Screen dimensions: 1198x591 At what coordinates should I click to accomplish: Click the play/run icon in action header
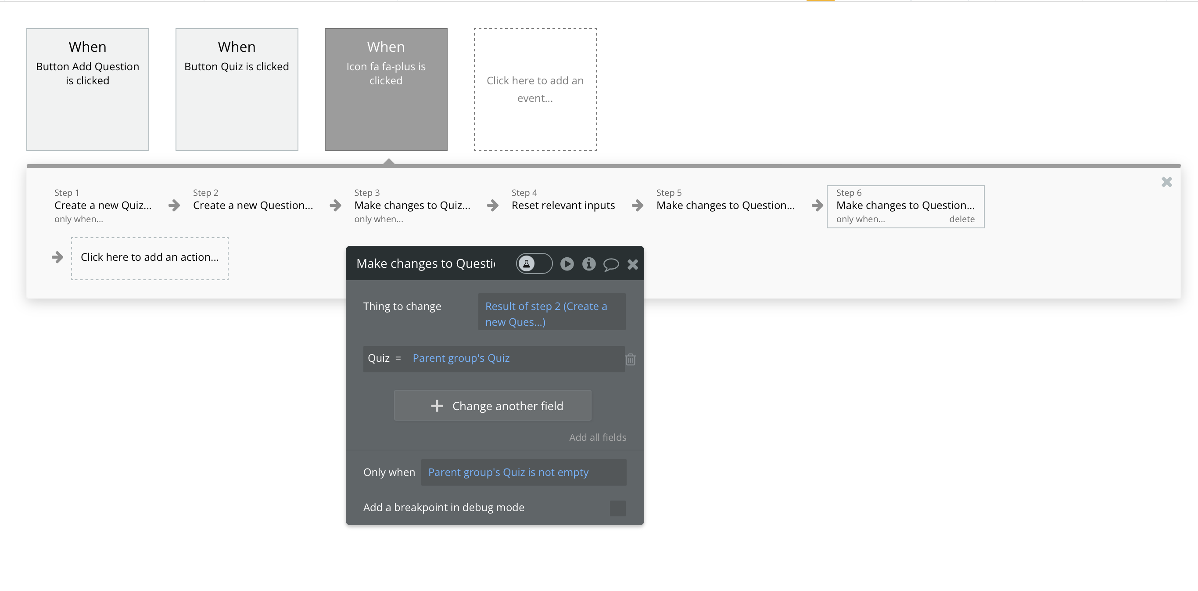[567, 264]
